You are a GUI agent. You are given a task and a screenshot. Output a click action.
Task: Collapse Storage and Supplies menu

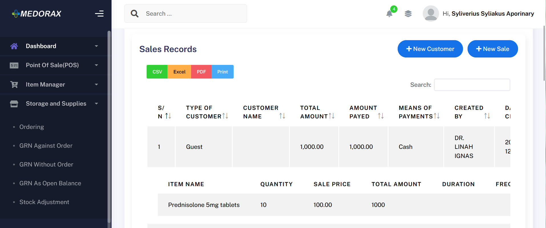click(54, 104)
